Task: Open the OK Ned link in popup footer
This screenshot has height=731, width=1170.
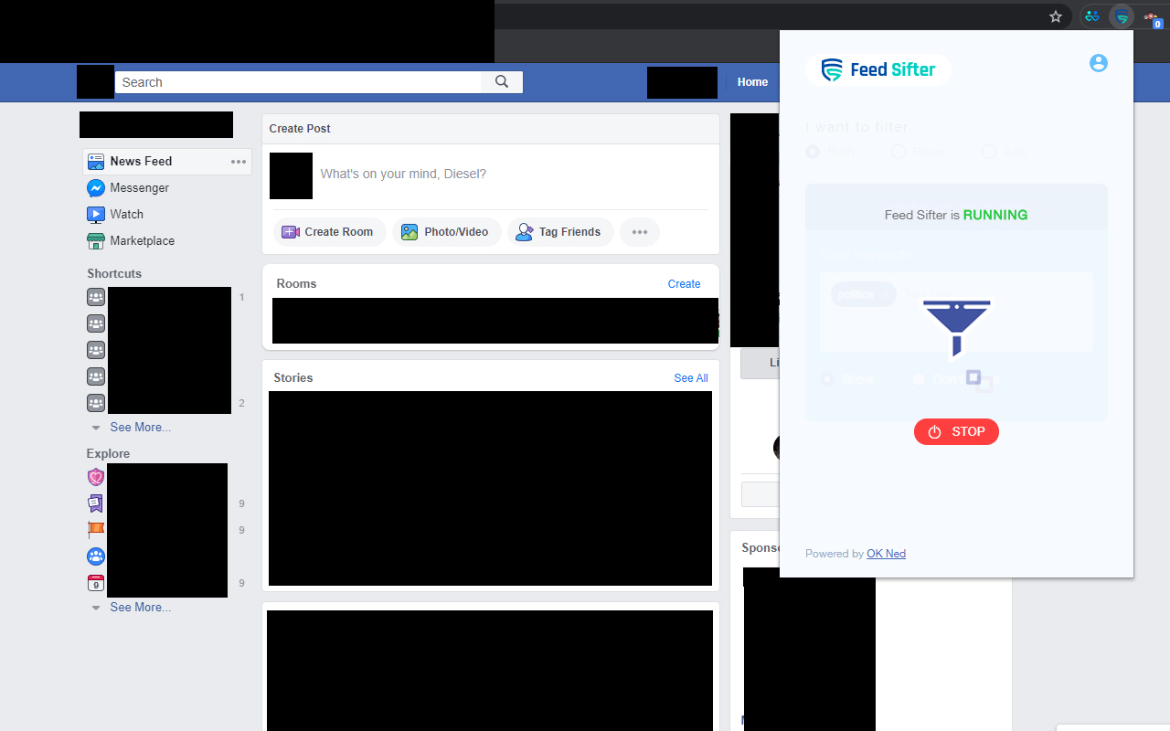Action: (x=886, y=554)
